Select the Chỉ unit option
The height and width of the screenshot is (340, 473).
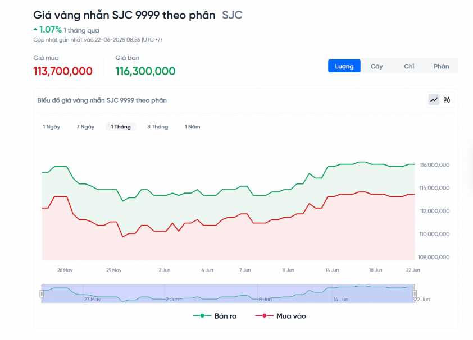pyautogui.click(x=409, y=66)
